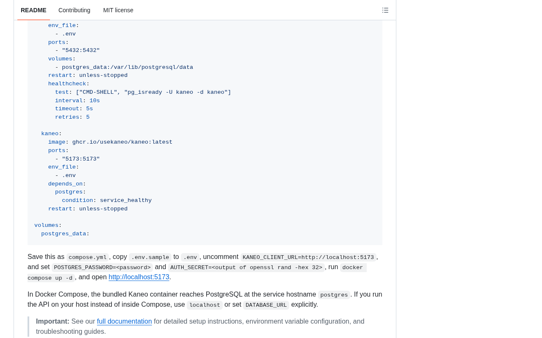Click the Important note label
The image size is (542, 338).
[53, 321]
